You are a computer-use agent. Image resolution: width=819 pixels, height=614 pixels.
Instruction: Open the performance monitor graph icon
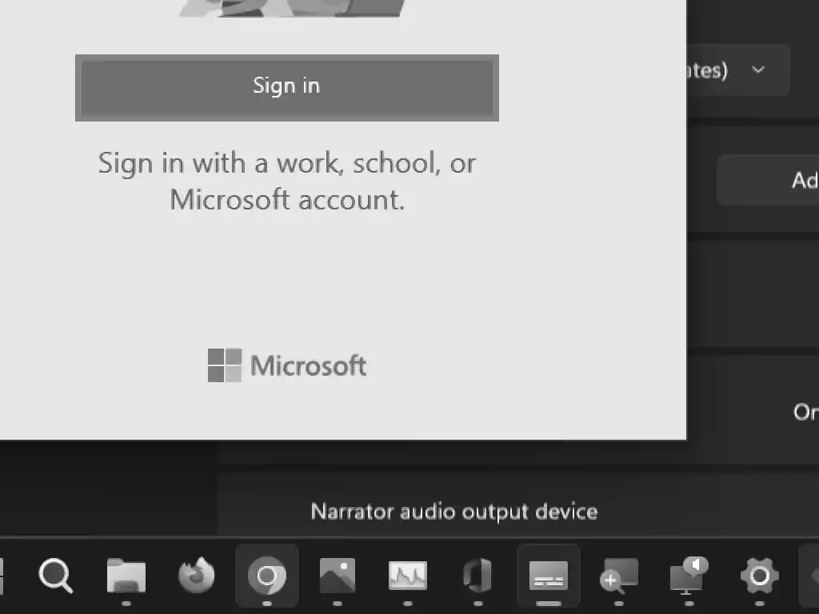pyautogui.click(x=408, y=576)
